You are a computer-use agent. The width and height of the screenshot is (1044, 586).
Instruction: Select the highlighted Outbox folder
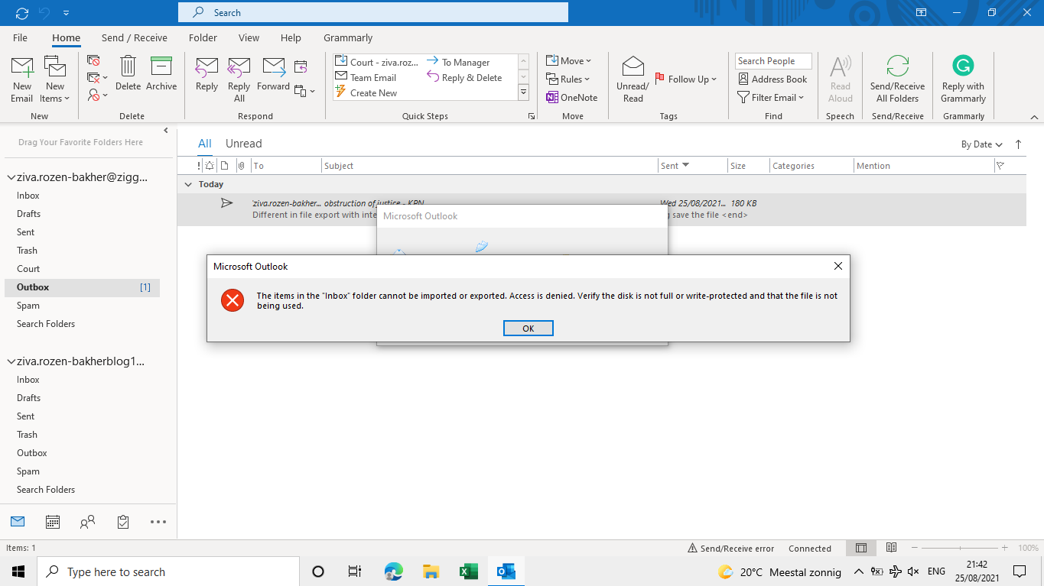click(x=83, y=287)
